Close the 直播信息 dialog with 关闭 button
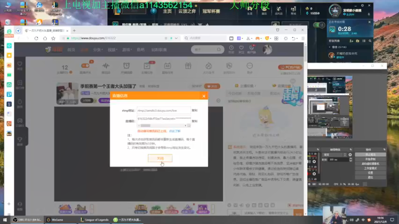Screen dimensions: 399x224 [160, 158]
